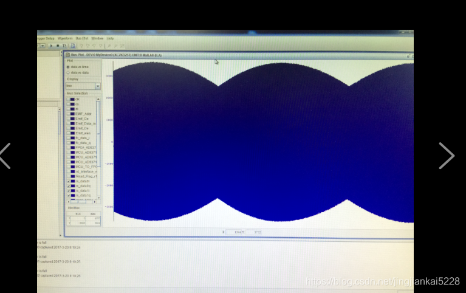Click the Bus Selection list scroll down arrow
Viewport: 466px width, 293px height.
[x=98, y=198]
